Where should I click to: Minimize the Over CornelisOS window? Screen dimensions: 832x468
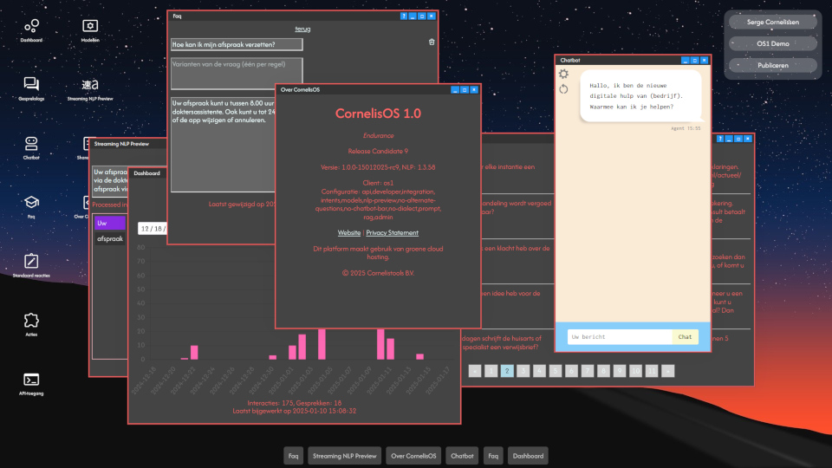[x=455, y=89]
